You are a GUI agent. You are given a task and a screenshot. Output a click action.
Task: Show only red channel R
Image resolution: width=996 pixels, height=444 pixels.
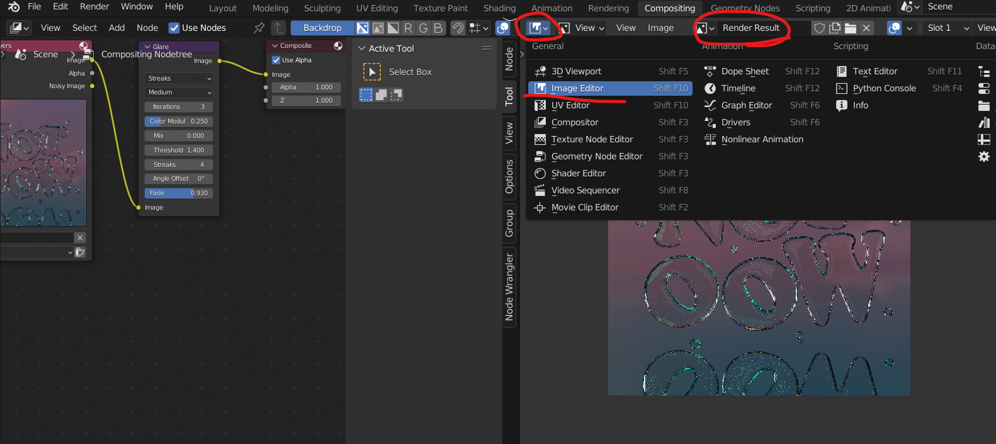[x=408, y=28]
